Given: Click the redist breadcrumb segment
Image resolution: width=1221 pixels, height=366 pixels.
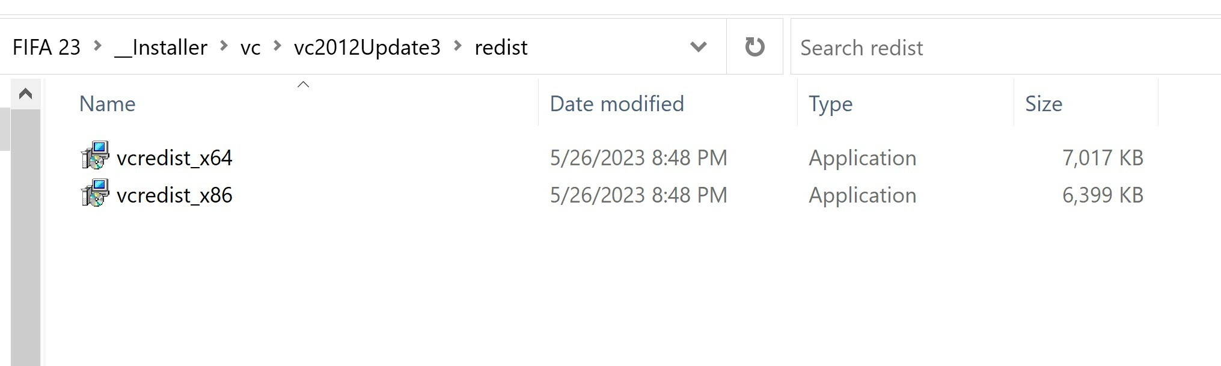Looking at the screenshot, I should pyautogui.click(x=501, y=47).
